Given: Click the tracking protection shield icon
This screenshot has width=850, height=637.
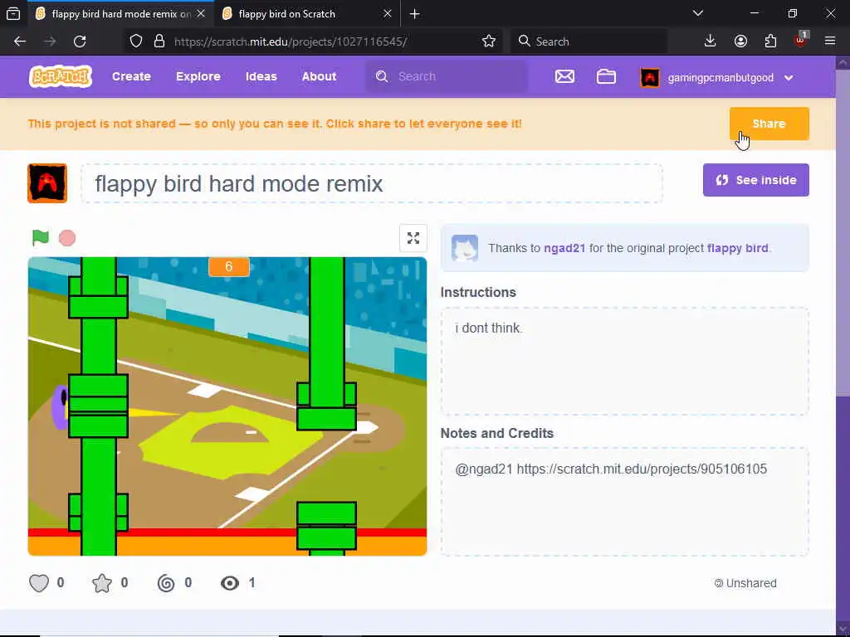Looking at the screenshot, I should (x=136, y=41).
